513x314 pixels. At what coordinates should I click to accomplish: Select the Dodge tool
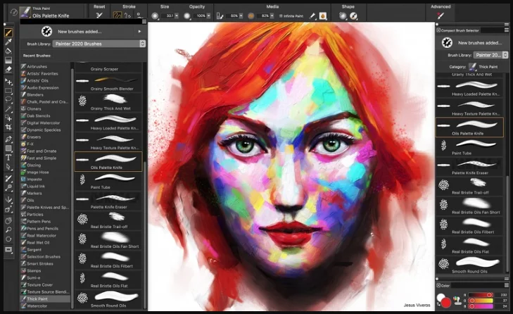(8, 187)
